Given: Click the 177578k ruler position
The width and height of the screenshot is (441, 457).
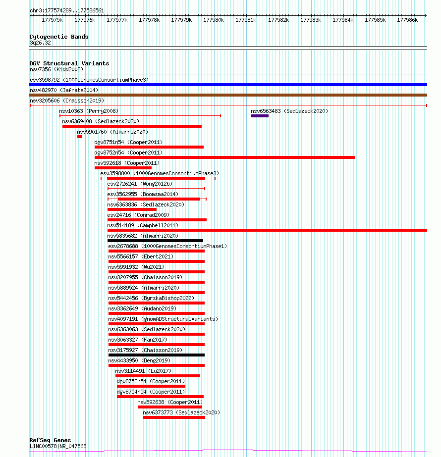Looking at the screenshot, I should point(149,20).
